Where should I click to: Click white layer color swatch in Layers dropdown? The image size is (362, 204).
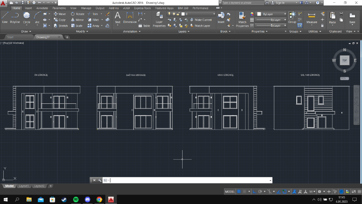183,14
